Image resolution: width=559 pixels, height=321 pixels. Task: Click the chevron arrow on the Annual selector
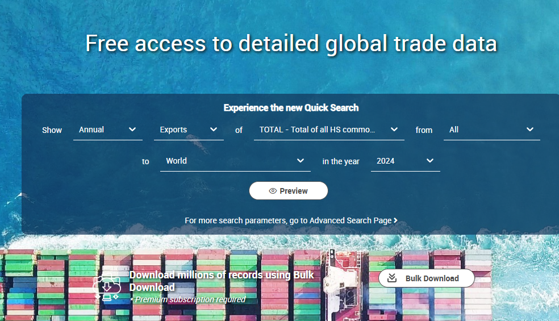132,130
